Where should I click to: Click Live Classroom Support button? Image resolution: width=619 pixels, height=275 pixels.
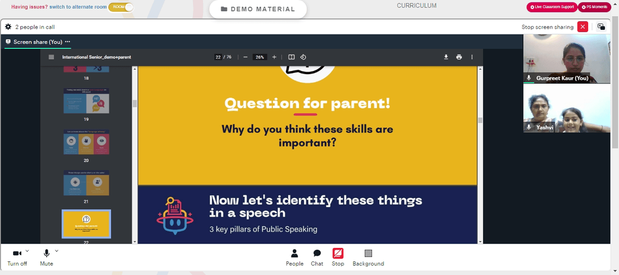[552, 7]
